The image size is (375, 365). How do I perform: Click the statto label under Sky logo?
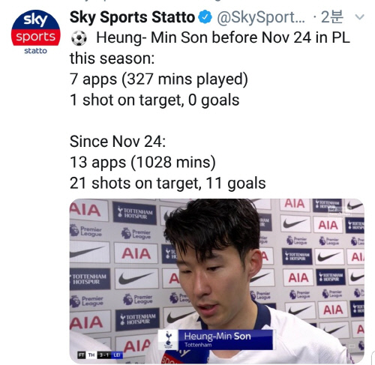tap(35, 51)
